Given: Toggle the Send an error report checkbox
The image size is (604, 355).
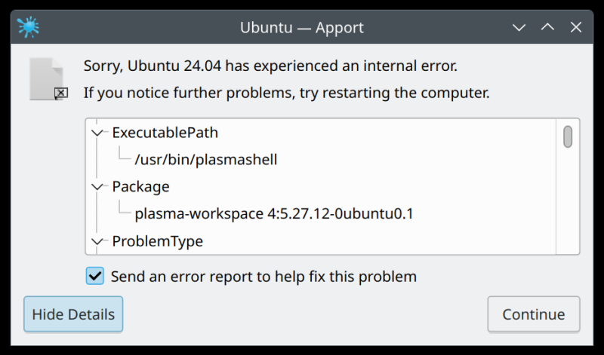Looking at the screenshot, I should click(x=95, y=276).
